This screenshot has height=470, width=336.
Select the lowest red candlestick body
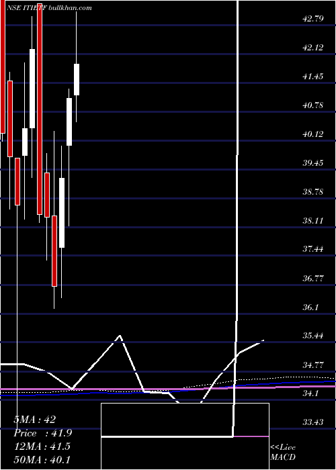[54, 251]
